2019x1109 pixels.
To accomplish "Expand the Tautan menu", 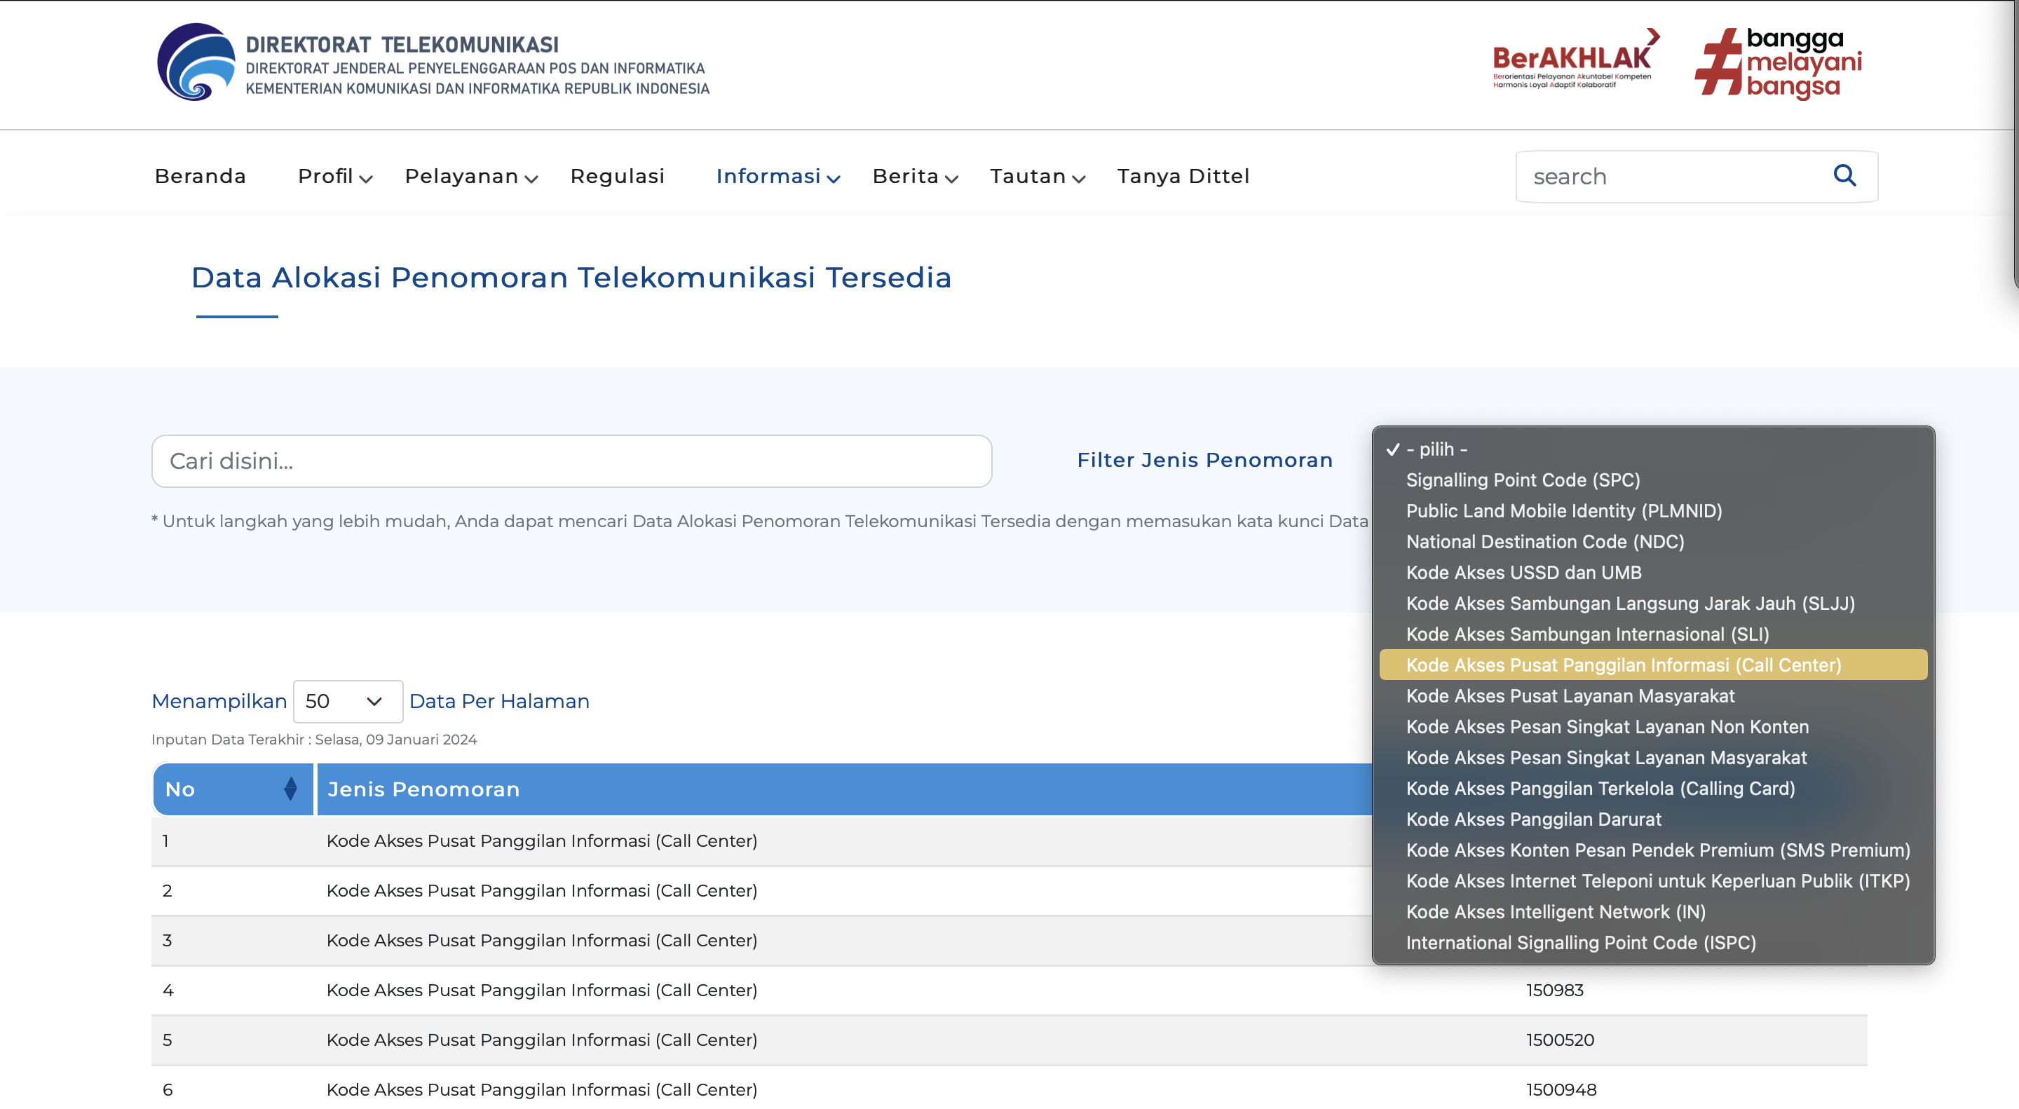I will (1037, 177).
